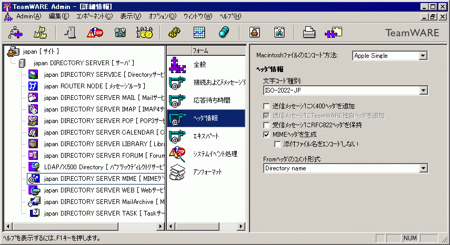Click the tape reel toolbar icon
Screen dimensions: 450x245
[120, 33]
